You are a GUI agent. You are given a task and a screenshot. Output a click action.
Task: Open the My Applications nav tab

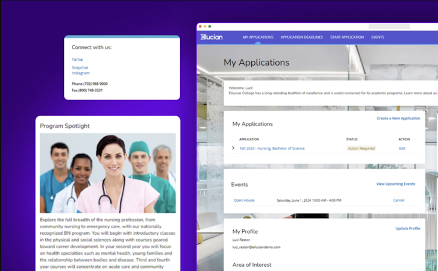pyautogui.click(x=258, y=37)
